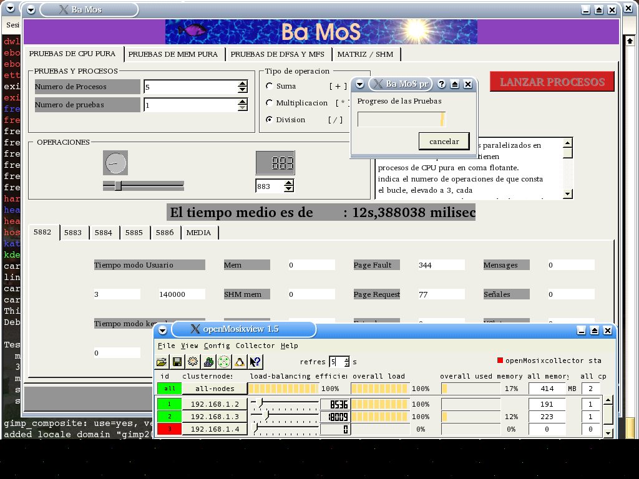Click load-balancing slider for node 192.168.1.2
Viewport: 639px width, 479px height.
click(261, 404)
